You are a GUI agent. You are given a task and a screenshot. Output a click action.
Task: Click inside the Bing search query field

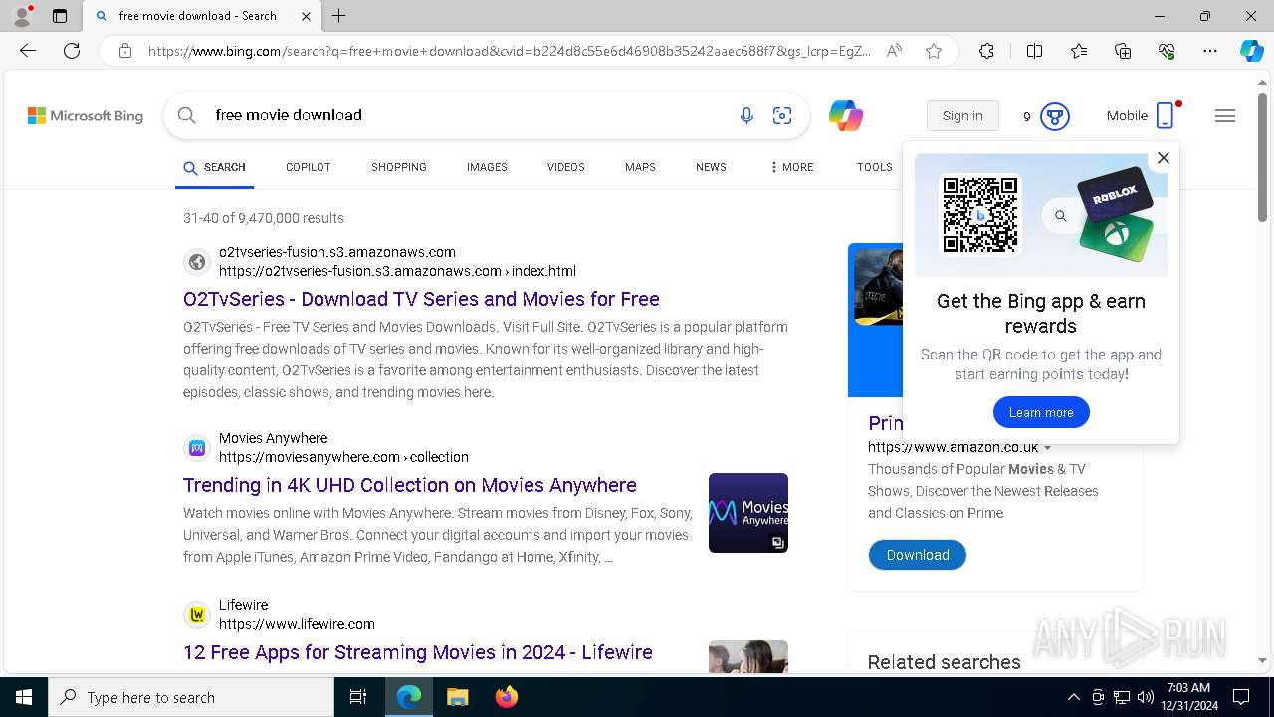coord(468,116)
